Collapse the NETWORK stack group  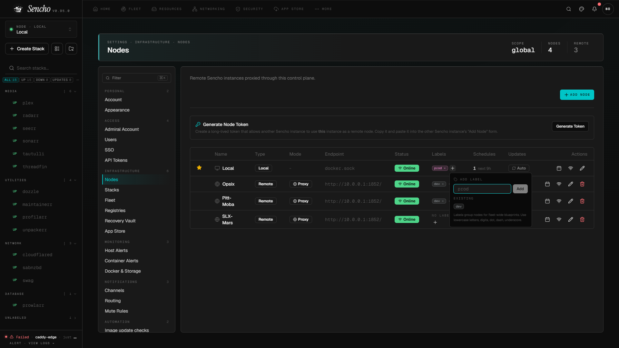pyautogui.click(x=75, y=243)
